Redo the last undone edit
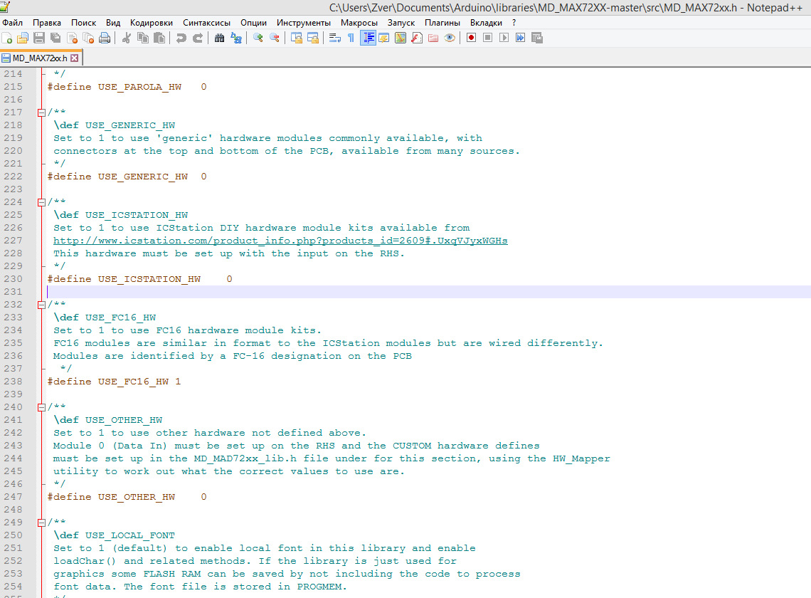This screenshot has width=811, height=598. coord(198,38)
